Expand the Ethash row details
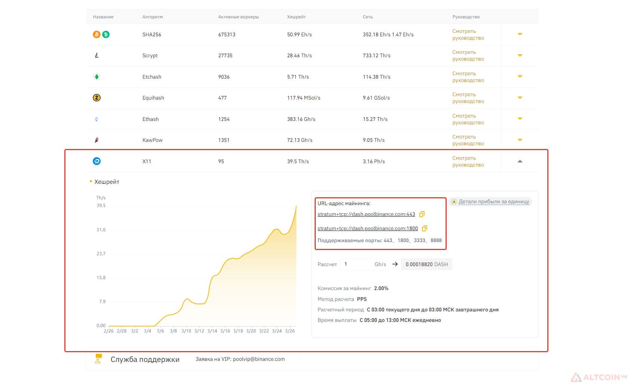This screenshot has height=387, width=633. click(520, 119)
